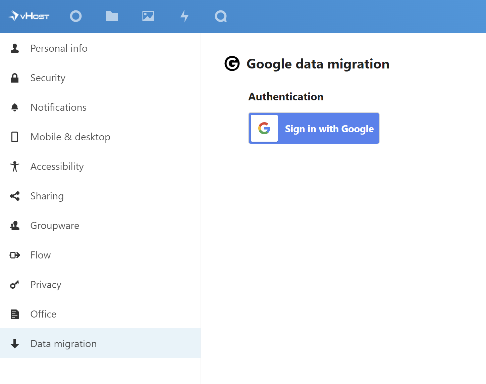Click the Google G logo beside the heading
The image size is (486, 384).
pyautogui.click(x=232, y=63)
